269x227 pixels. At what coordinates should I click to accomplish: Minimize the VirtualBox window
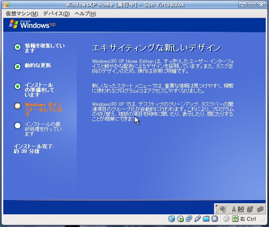point(242,4)
